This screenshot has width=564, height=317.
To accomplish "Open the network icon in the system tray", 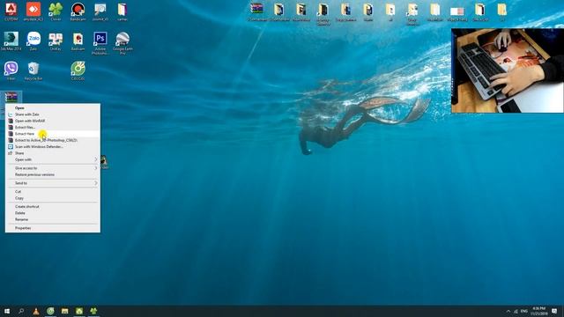I will [516, 311].
